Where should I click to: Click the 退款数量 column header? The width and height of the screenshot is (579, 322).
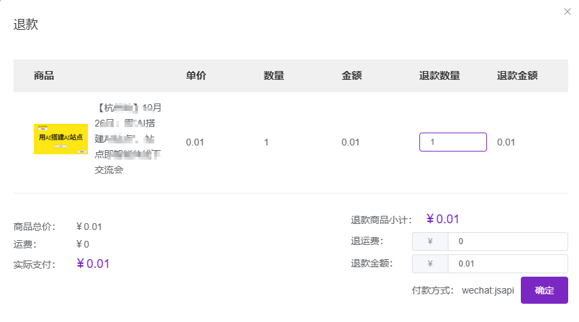440,76
